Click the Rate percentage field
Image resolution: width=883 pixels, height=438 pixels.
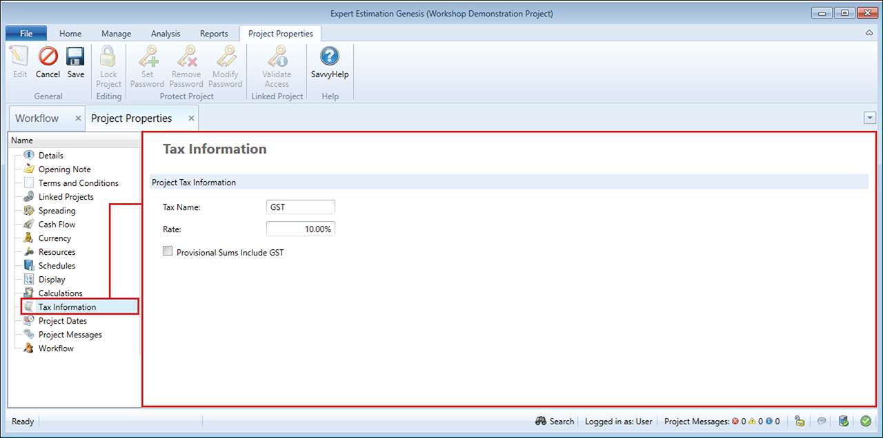coord(300,229)
